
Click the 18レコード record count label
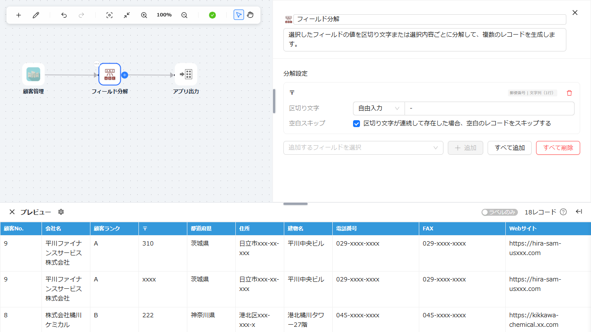tap(540, 212)
